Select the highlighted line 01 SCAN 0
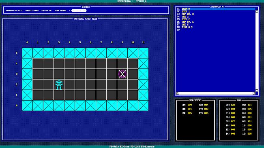This screenshot has height=148, width=264. 216,9
